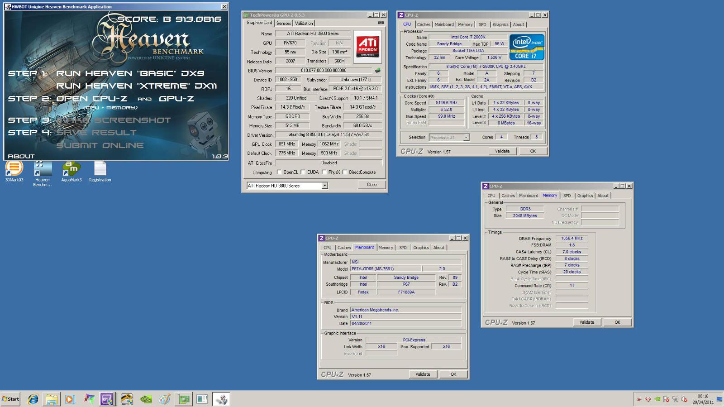Click Save Result in Heaven app

coord(96,133)
